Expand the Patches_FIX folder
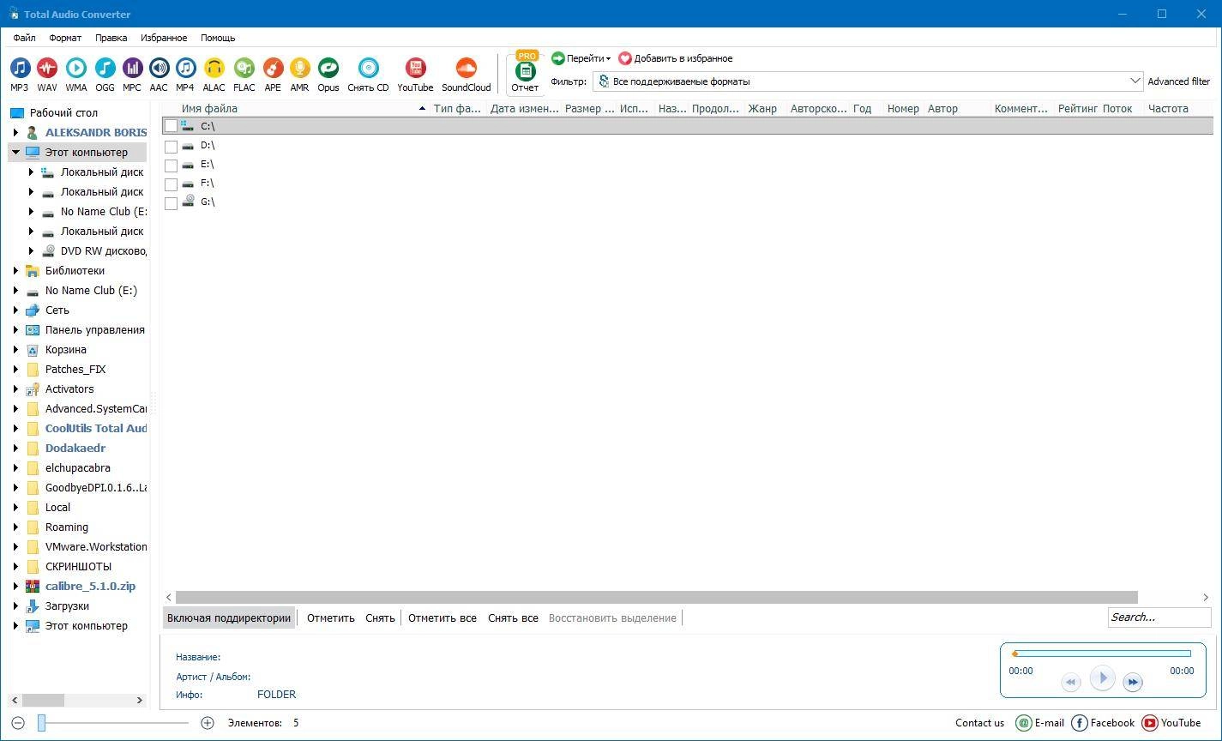 pos(15,370)
